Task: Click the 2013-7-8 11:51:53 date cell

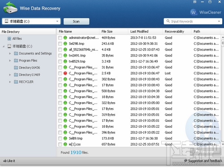Action: click(143, 38)
